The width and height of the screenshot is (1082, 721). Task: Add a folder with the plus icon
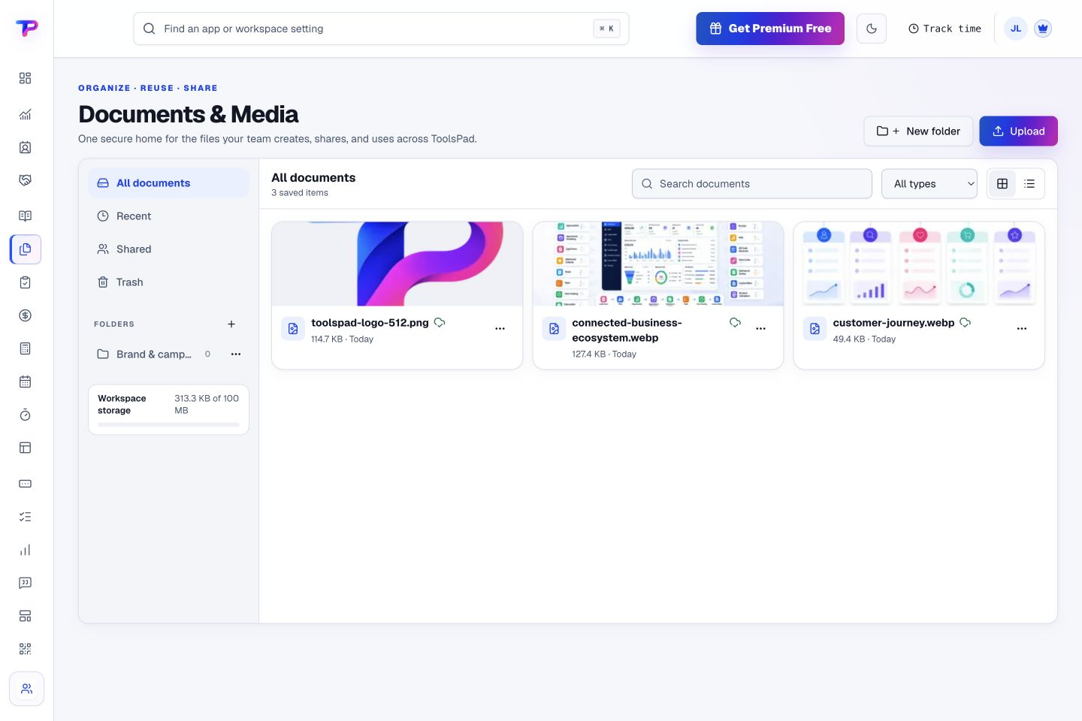(231, 324)
